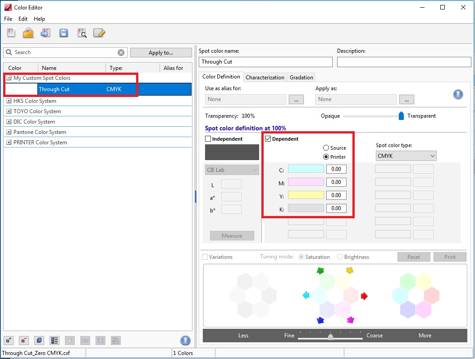Open the CIE Lab color space dropdown
475x359 pixels.
[232, 170]
